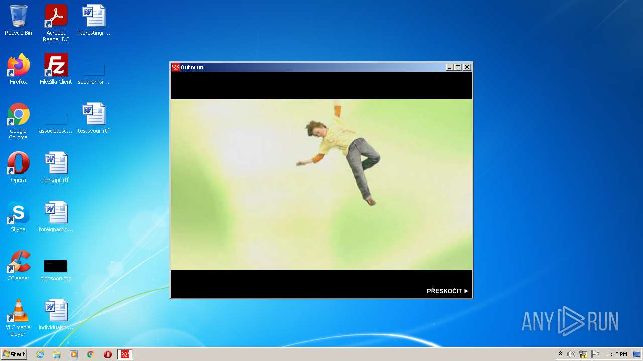The image size is (643, 361).
Task: Select the individualsbi... Word document
Action: pos(56,315)
